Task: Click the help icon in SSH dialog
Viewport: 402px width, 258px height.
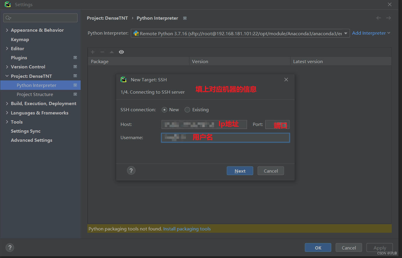Action: (131, 171)
